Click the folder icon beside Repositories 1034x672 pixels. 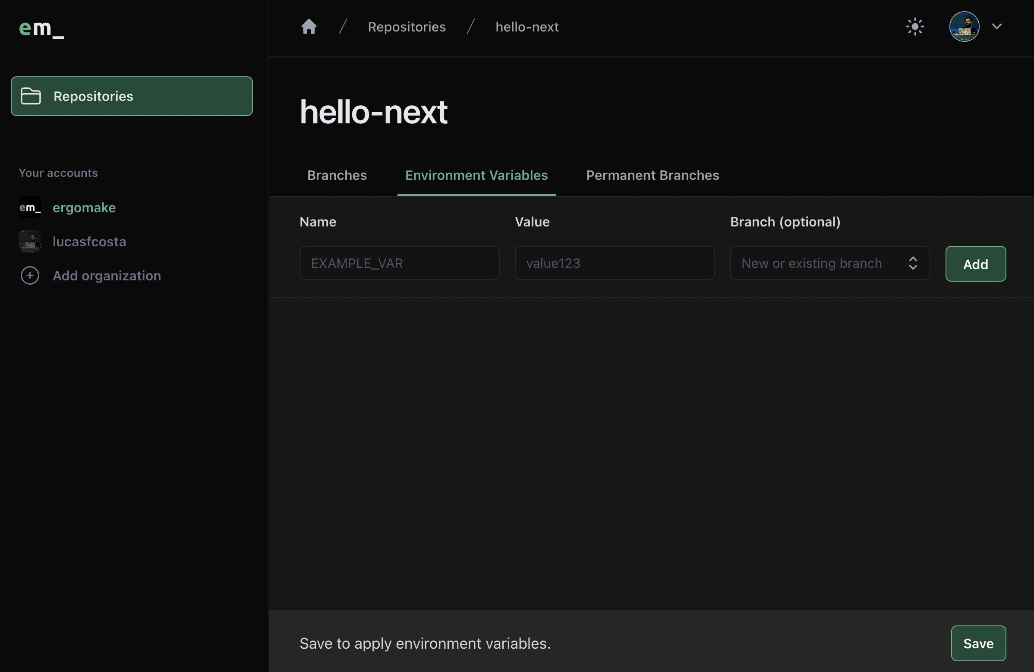31,96
